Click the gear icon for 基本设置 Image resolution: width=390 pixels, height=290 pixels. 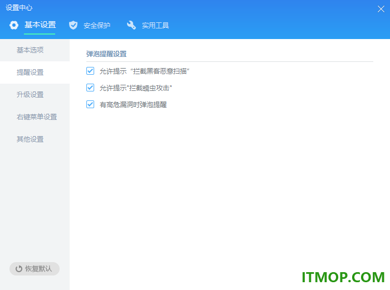coord(14,25)
